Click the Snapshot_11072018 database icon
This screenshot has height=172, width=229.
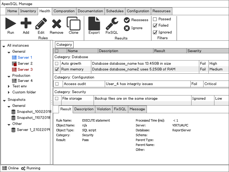(x=13, y=118)
